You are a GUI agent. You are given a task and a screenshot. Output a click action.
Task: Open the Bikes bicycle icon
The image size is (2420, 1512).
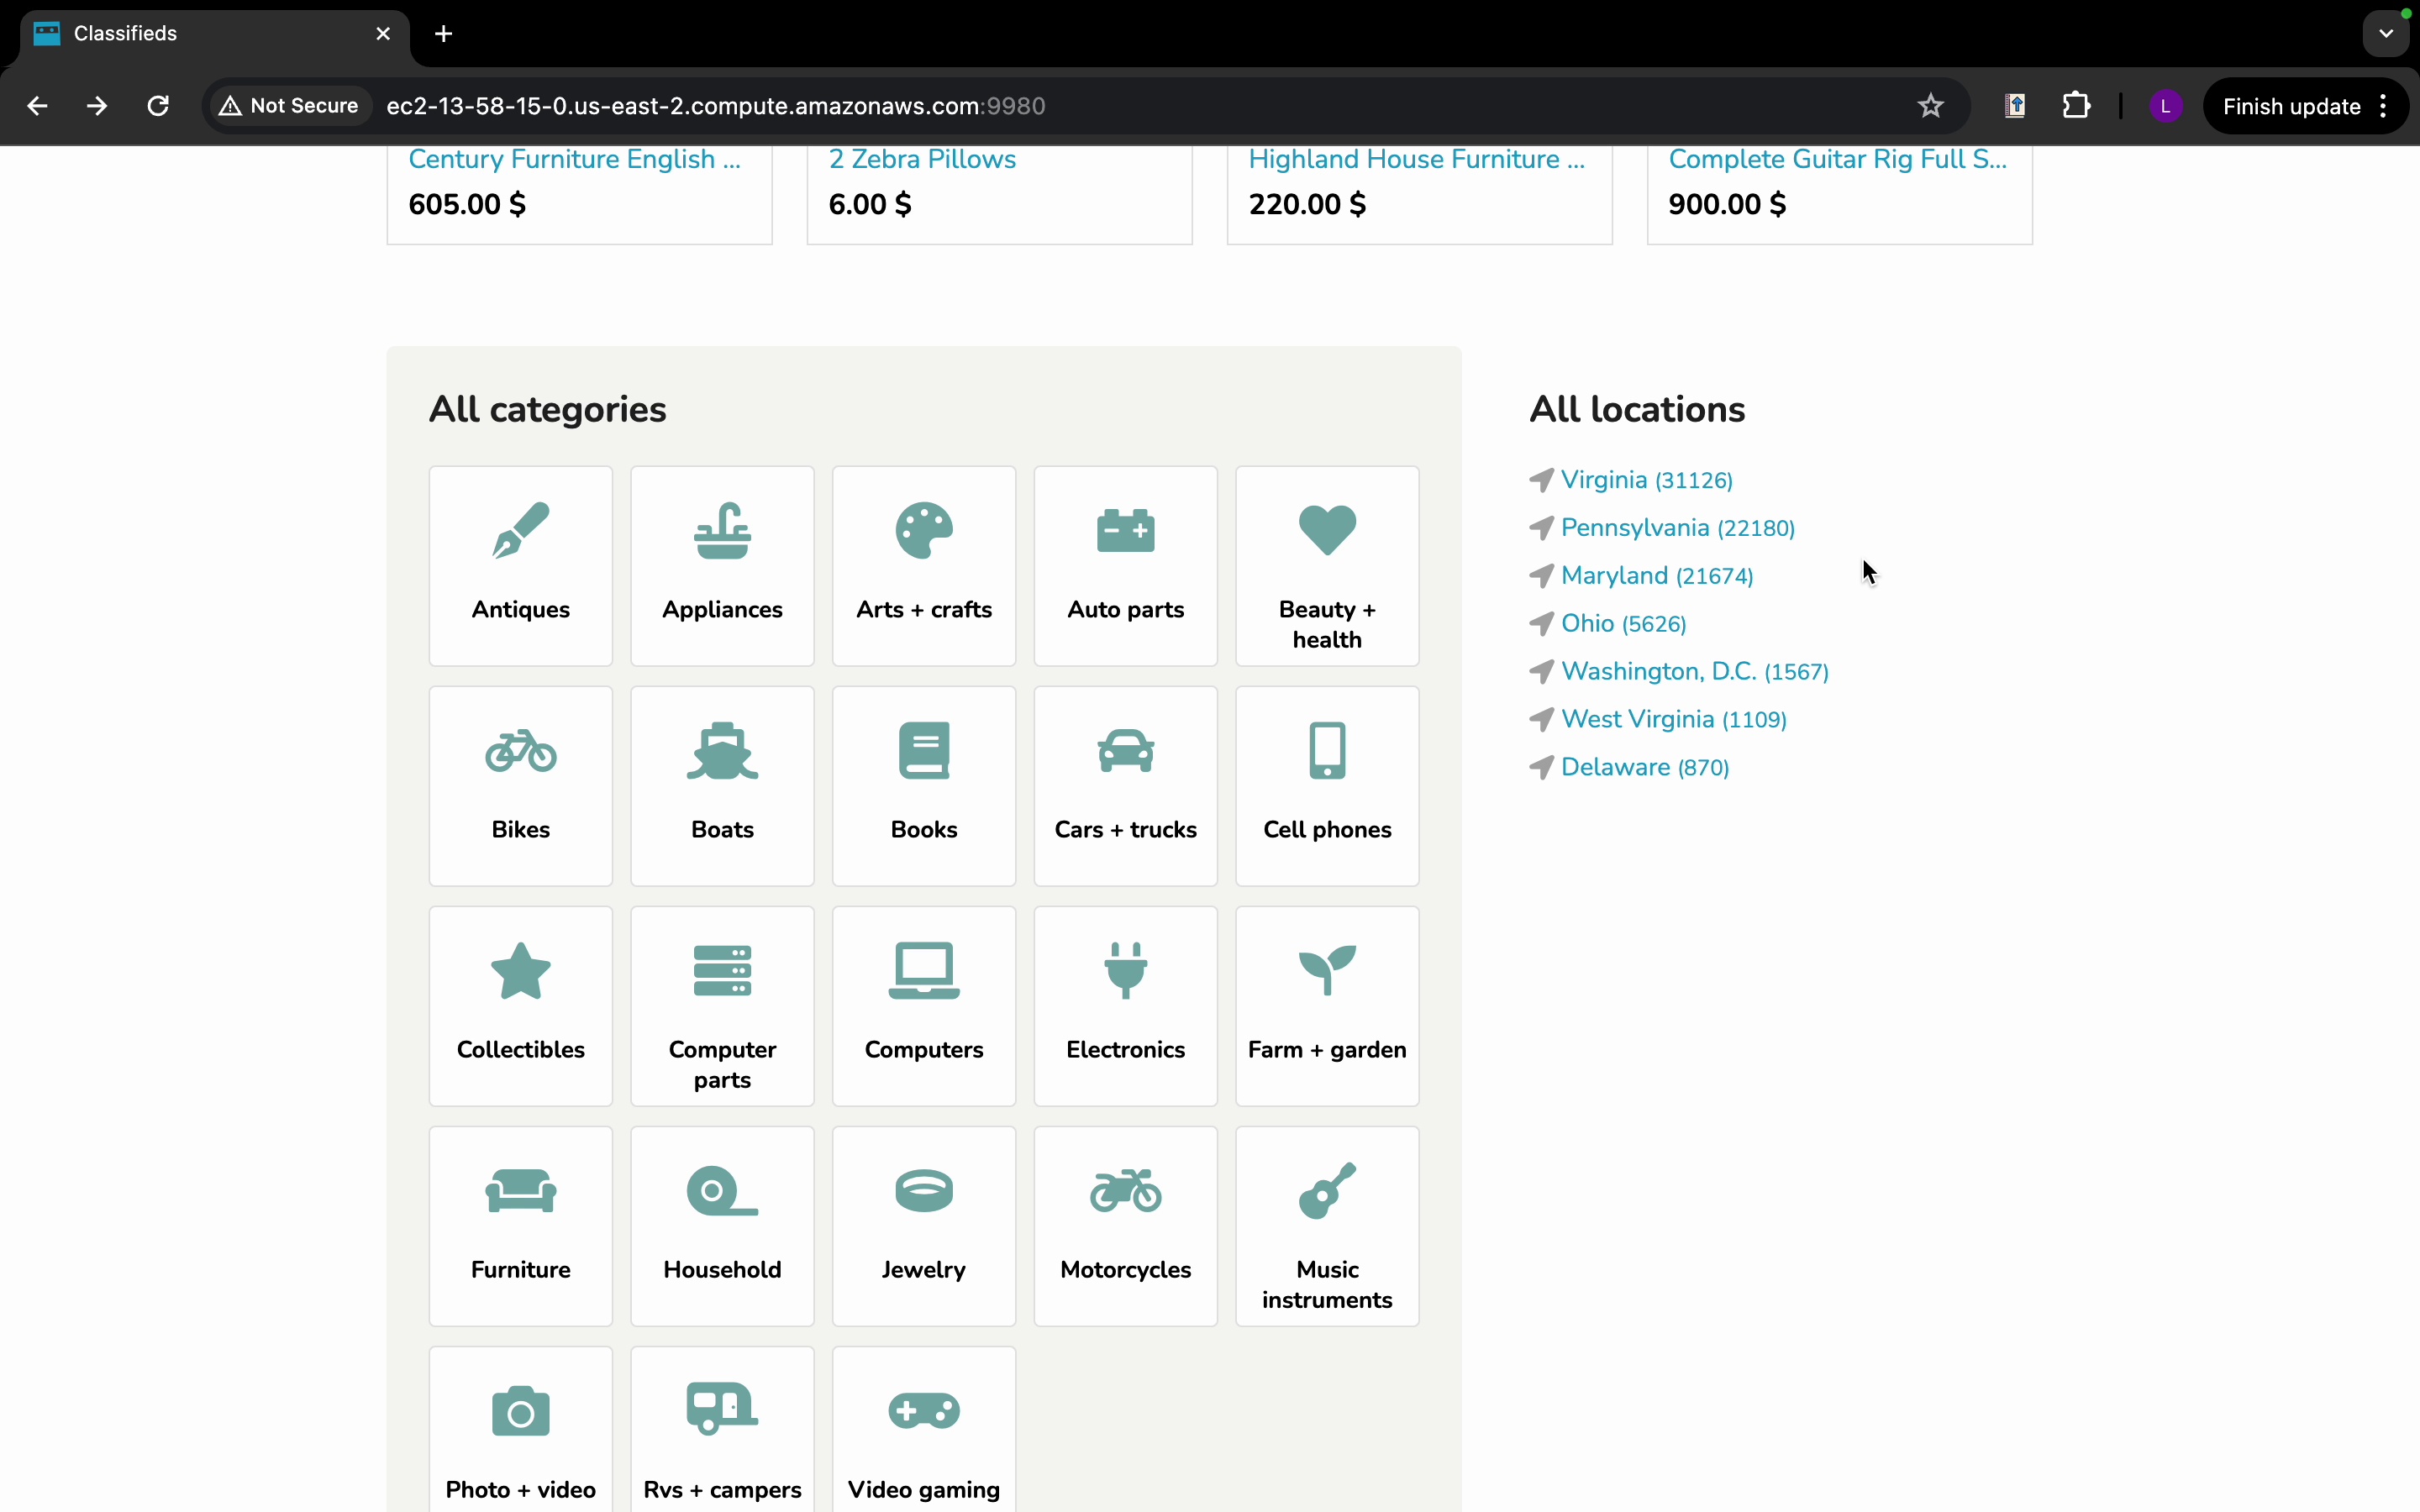[520, 750]
